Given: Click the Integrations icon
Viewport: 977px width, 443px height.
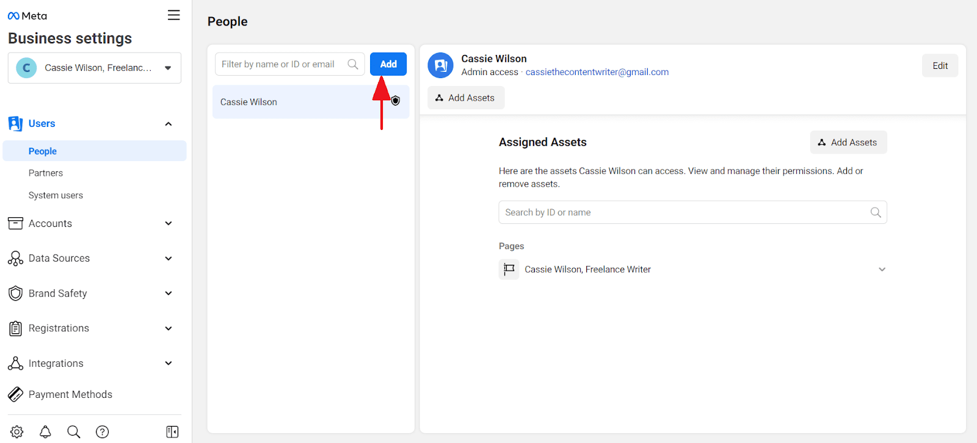Looking at the screenshot, I should (15, 363).
